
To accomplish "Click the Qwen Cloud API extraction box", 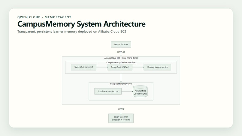I will (x=121, y=118).
